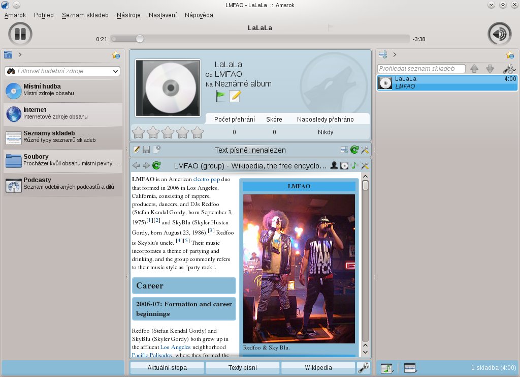Viewport: 520px width, 377px height.
Task: Click the track progress slider knob
Action: pyautogui.click(x=140, y=39)
